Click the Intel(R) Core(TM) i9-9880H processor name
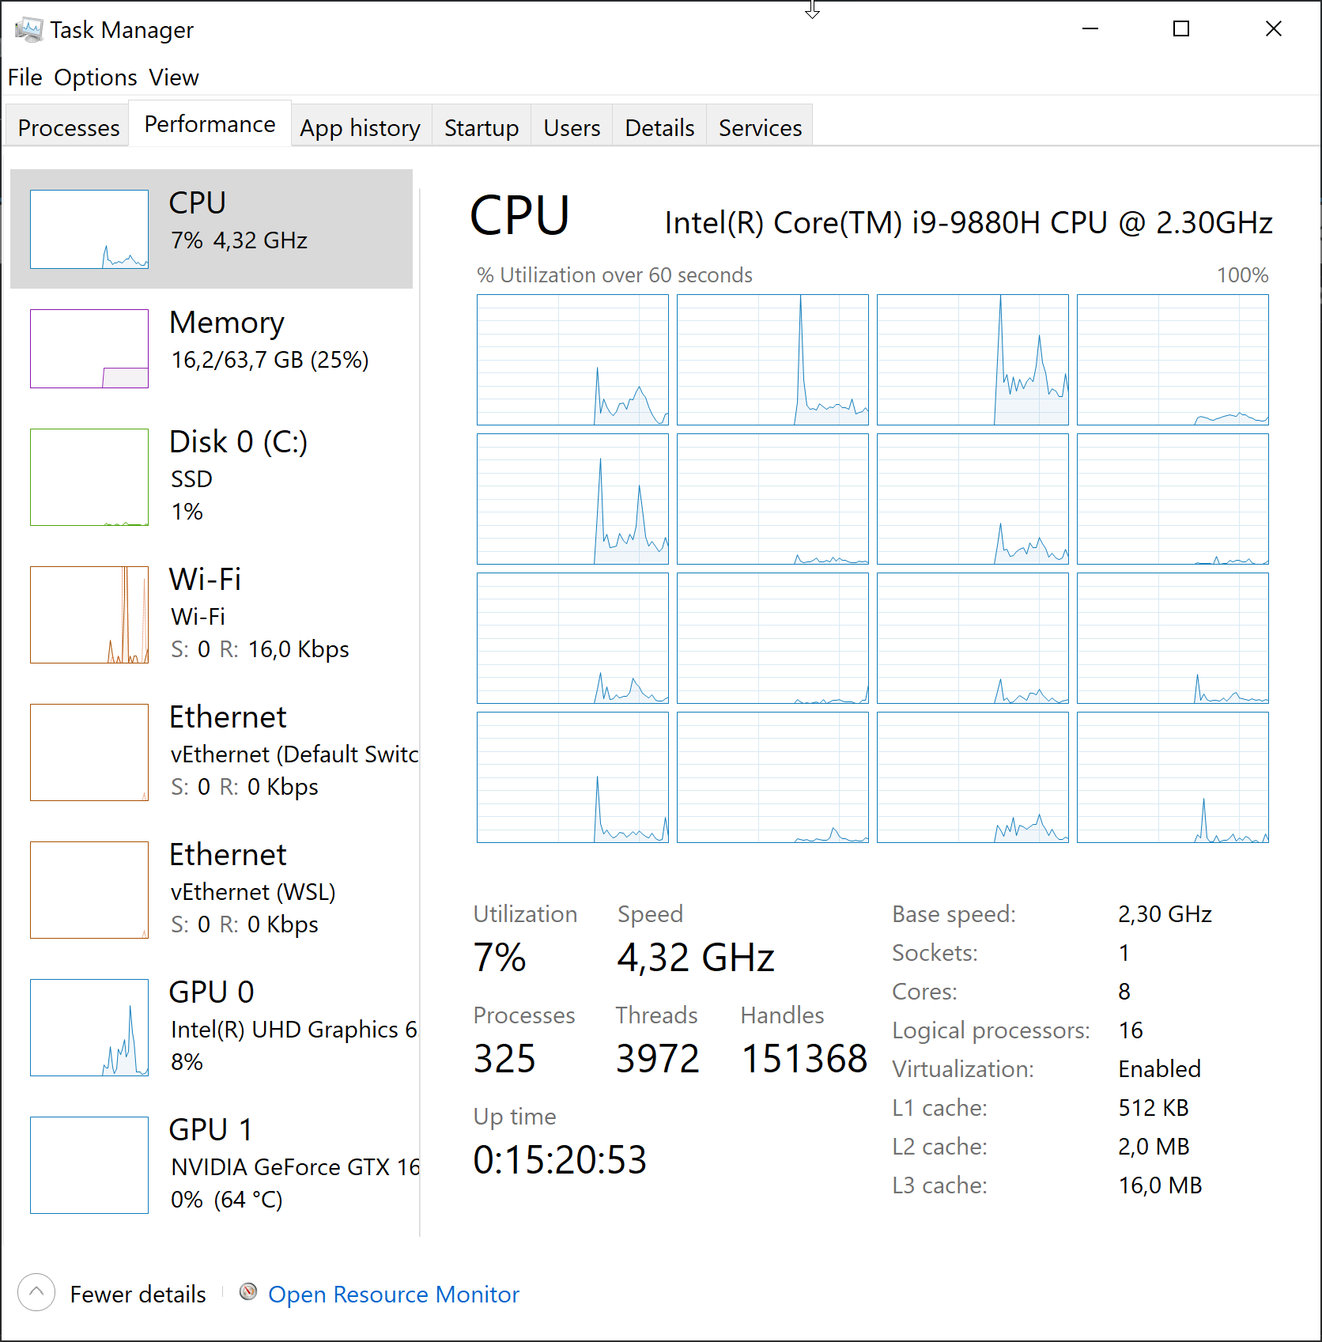The image size is (1322, 1342). point(969,223)
